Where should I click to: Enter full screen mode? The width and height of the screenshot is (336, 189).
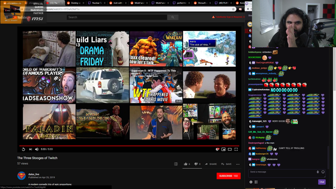click(236, 149)
